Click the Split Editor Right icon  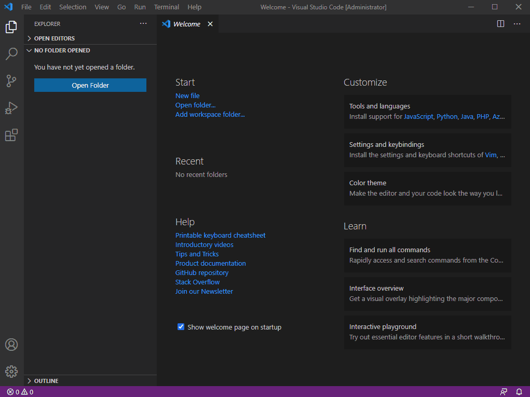coord(500,24)
